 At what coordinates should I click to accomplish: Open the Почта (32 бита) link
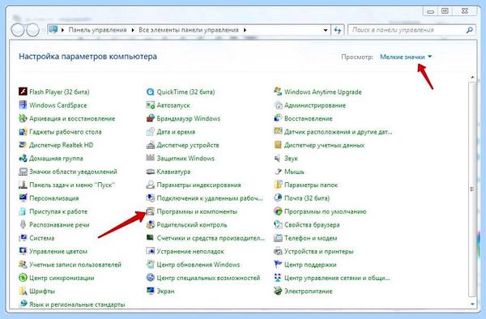(x=307, y=198)
